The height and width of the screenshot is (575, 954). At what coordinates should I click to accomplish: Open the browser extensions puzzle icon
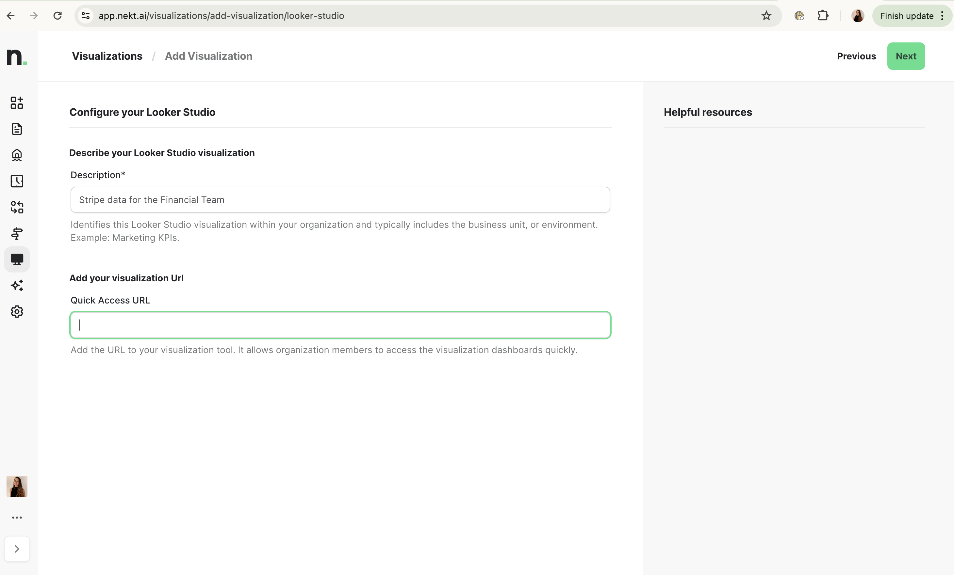tap(823, 16)
